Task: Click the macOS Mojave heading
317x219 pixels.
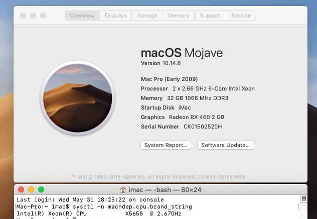Action: tap(182, 53)
